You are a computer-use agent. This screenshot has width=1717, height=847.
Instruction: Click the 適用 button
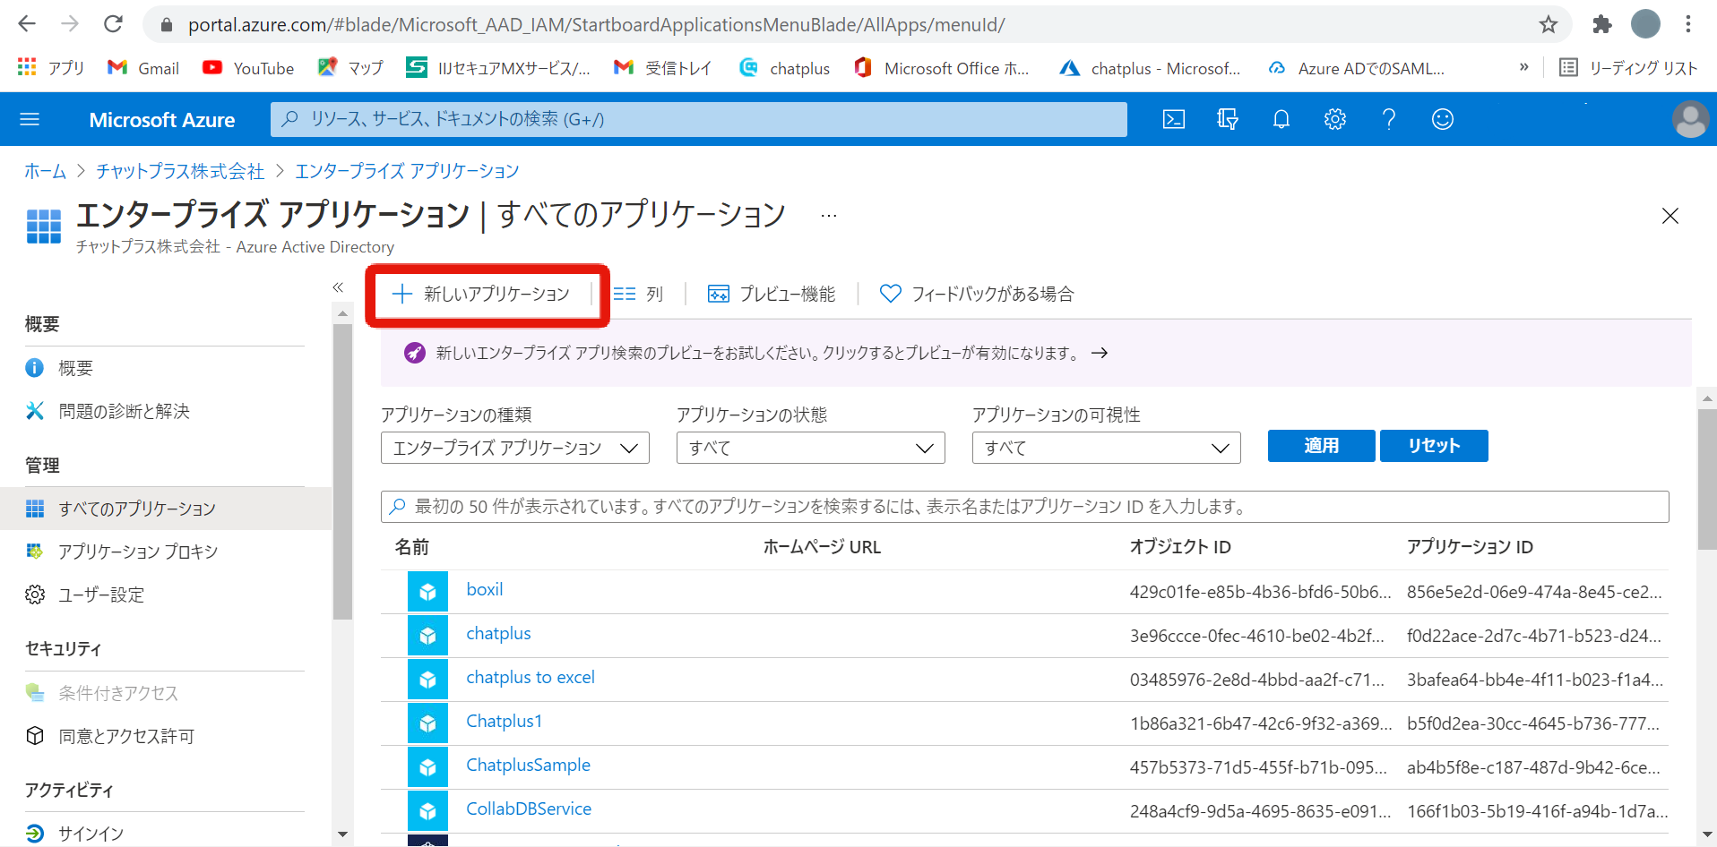(x=1321, y=446)
